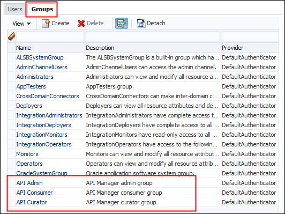Click the red X Delete icon
285x214 pixels.
click(x=81, y=23)
